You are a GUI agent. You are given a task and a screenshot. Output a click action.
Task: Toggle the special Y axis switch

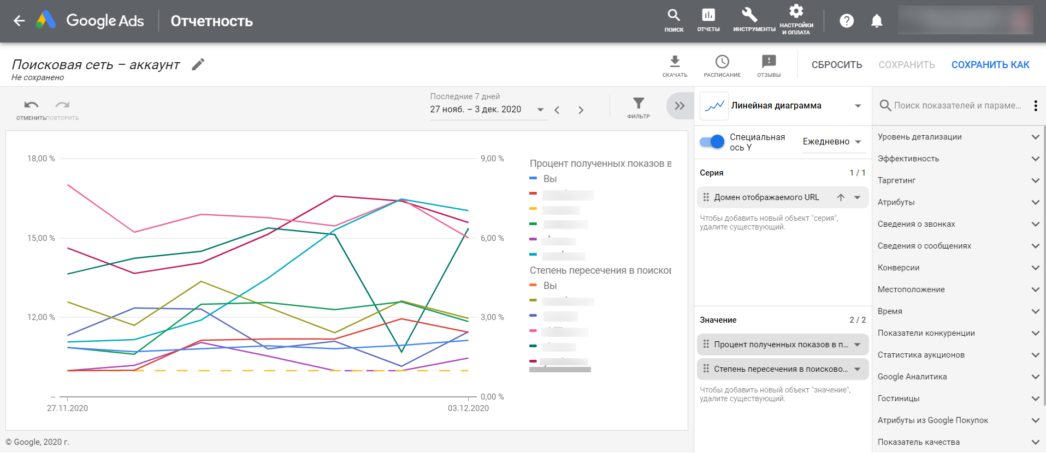pyautogui.click(x=712, y=142)
